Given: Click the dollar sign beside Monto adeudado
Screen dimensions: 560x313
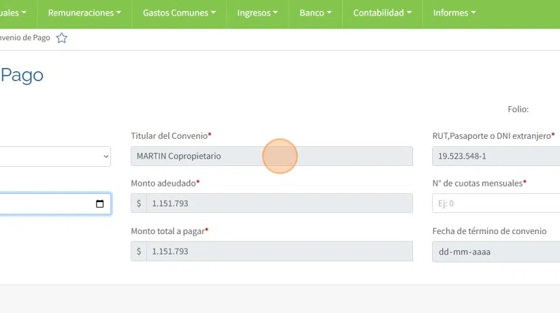Looking at the screenshot, I should click(139, 203).
